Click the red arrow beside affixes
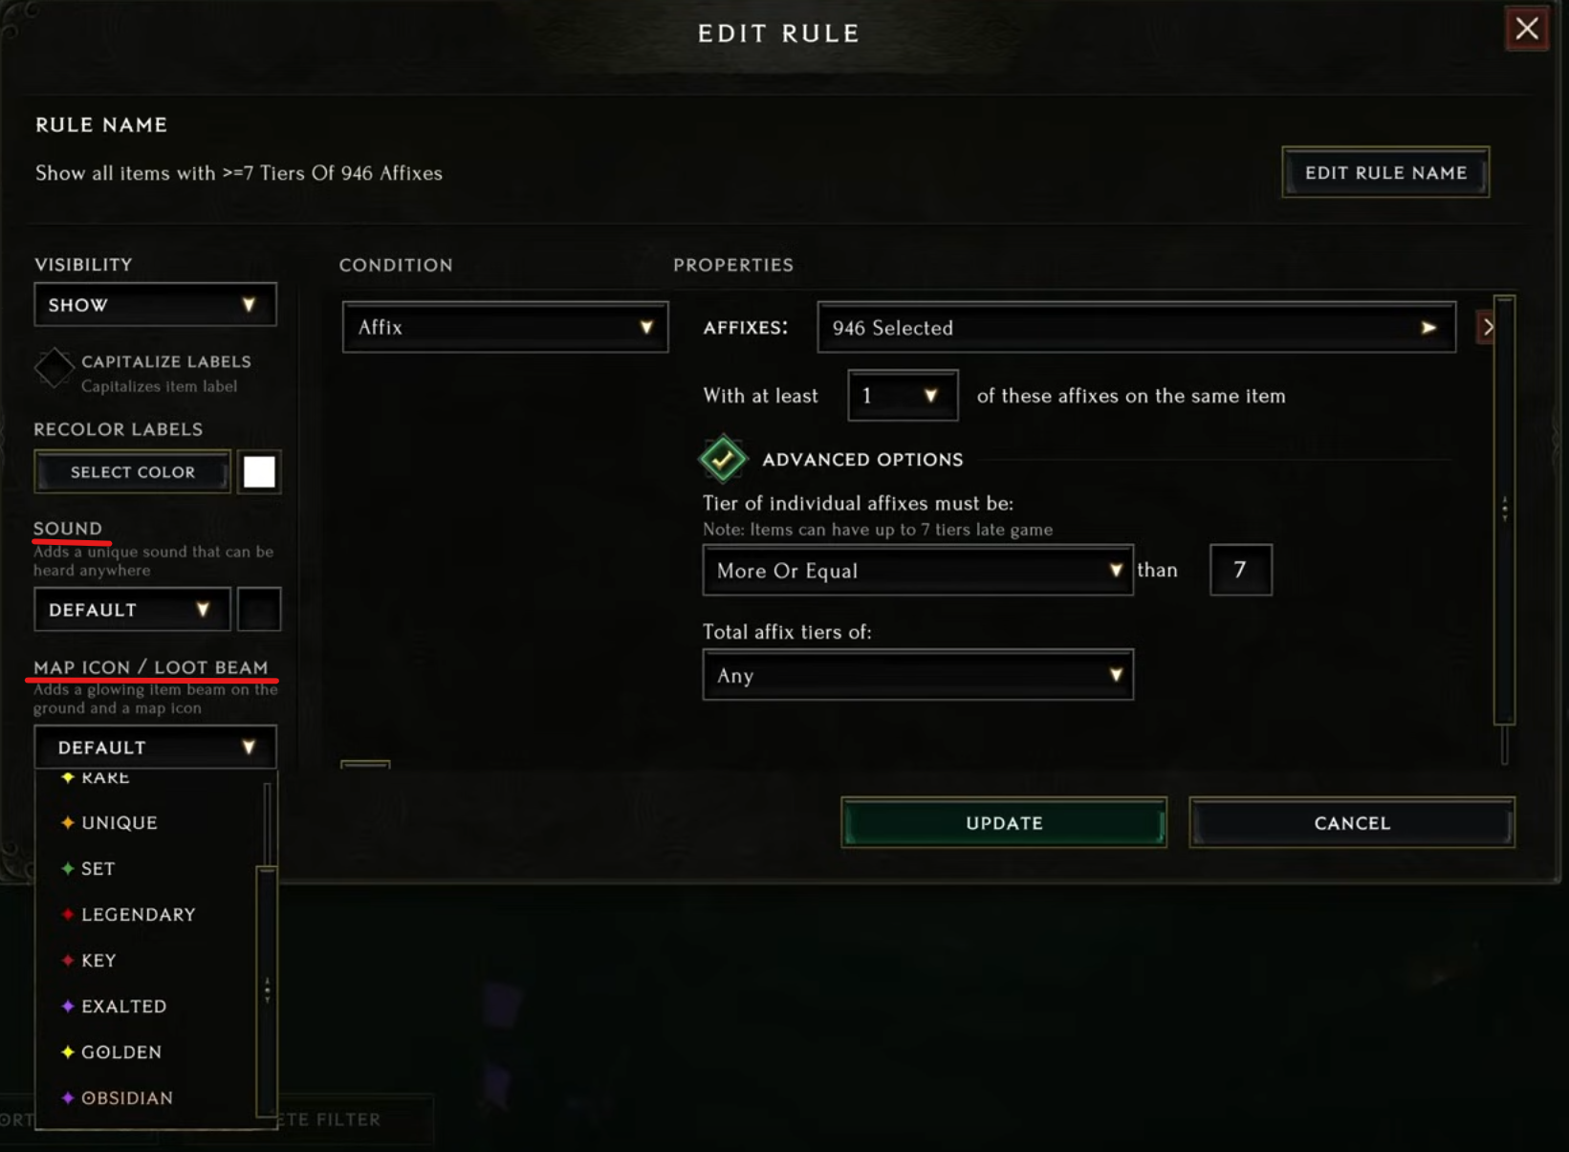1569x1152 pixels. 1487,327
